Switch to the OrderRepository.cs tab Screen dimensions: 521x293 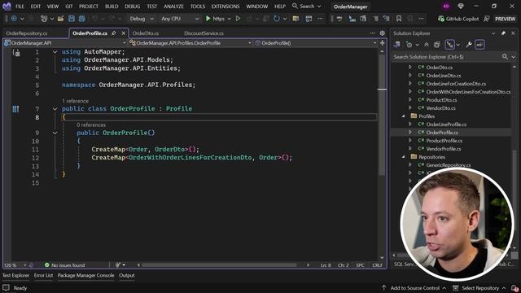tap(27, 33)
